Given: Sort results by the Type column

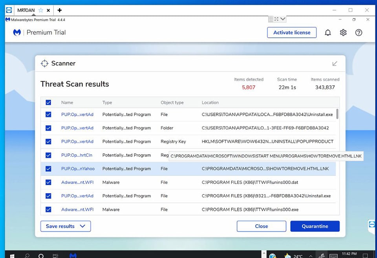Looking at the screenshot, I should (107, 102).
